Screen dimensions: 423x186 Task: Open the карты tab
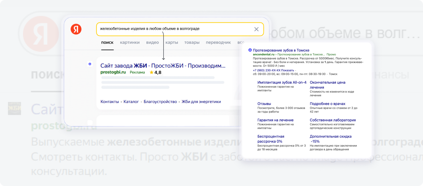tap(172, 42)
